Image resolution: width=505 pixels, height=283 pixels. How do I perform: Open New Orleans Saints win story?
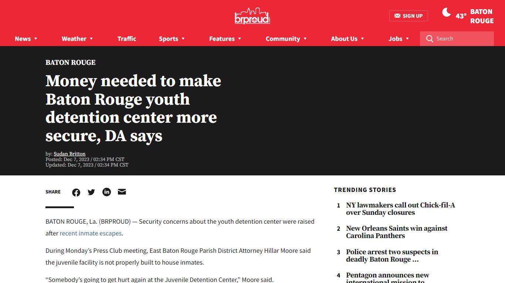point(397,232)
